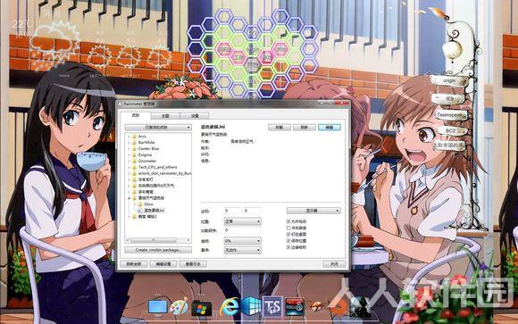This screenshot has height=324, width=518.
Task: Click the highlighted Edit skin button
Action: 330,127
